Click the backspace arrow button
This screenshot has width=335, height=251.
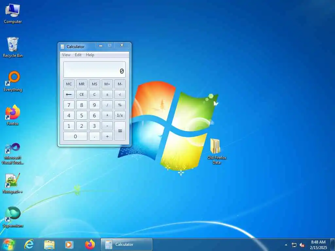coord(69,94)
